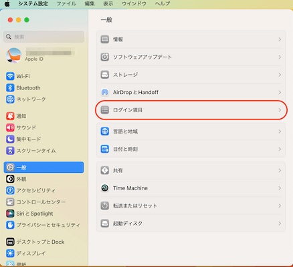This screenshot has height=267, width=293.
Task: Open the ファイル menu
Action: click(x=66, y=4)
